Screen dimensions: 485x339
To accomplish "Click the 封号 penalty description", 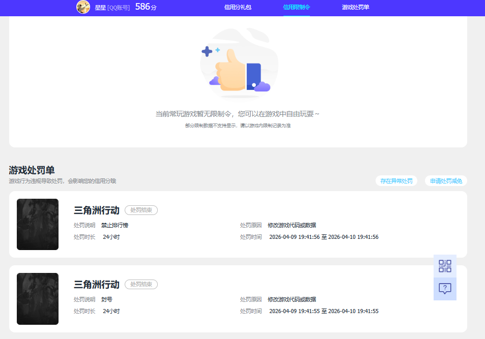I will coord(107,299).
